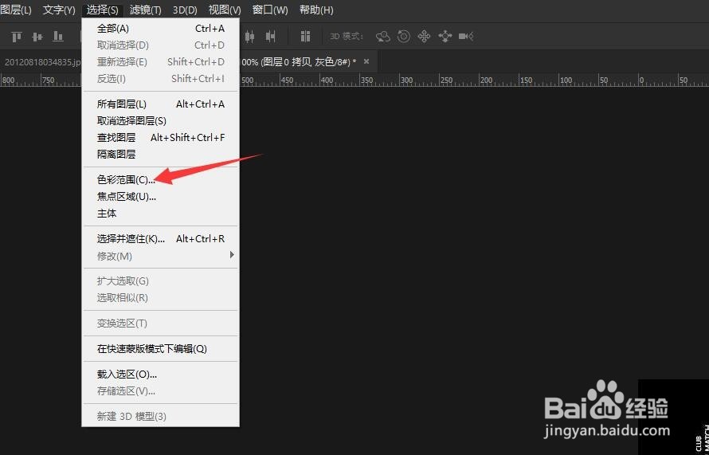
Task: Open 载入选区(O)... dialog
Action: [160, 374]
